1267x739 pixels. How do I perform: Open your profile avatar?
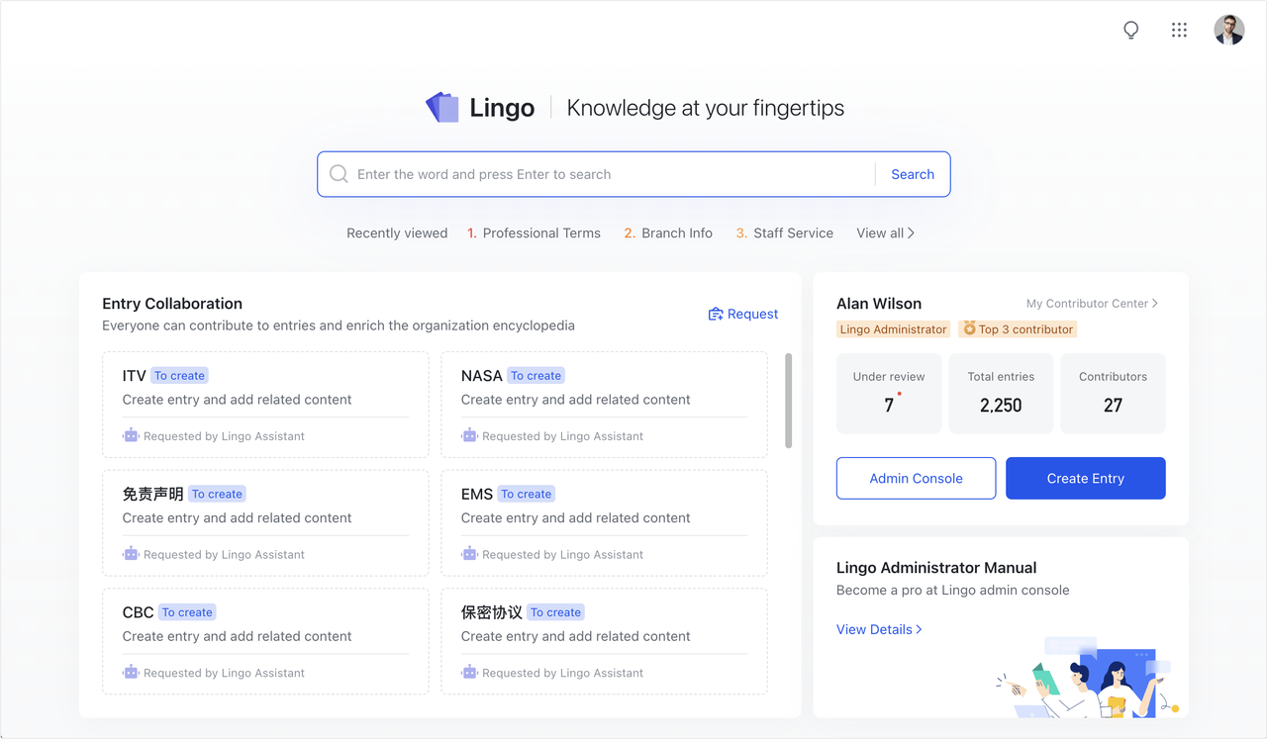1228,30
